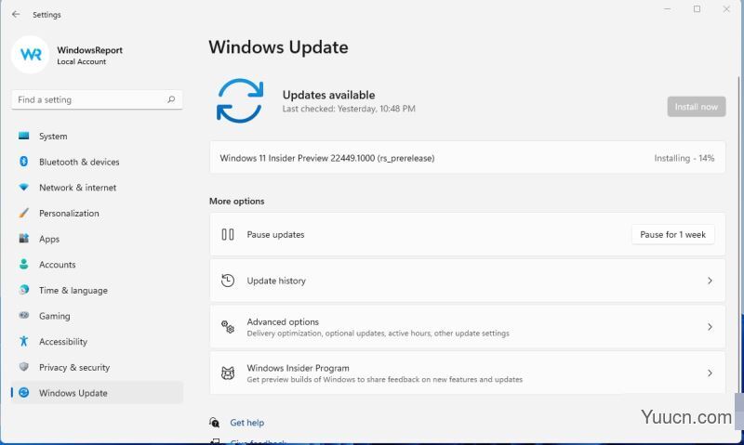Click the Apps icon in sidebar
Viewport: 744px width, 445px height.
point(24,239)
